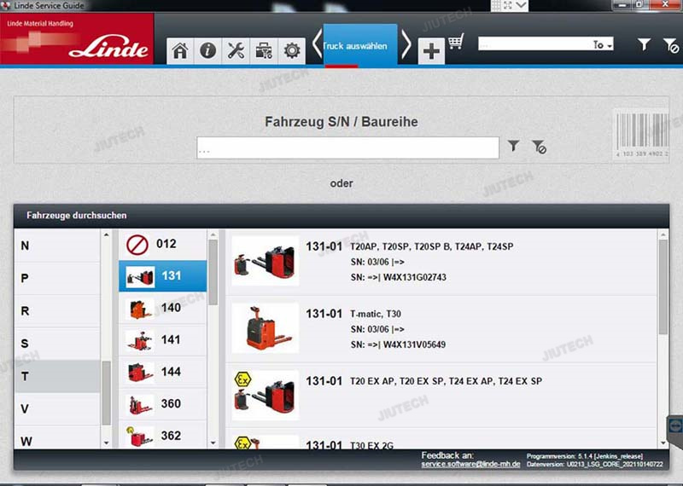Click the Information icon in toolbar
Viewport: 683px width, 486px height.
(207, 50)
